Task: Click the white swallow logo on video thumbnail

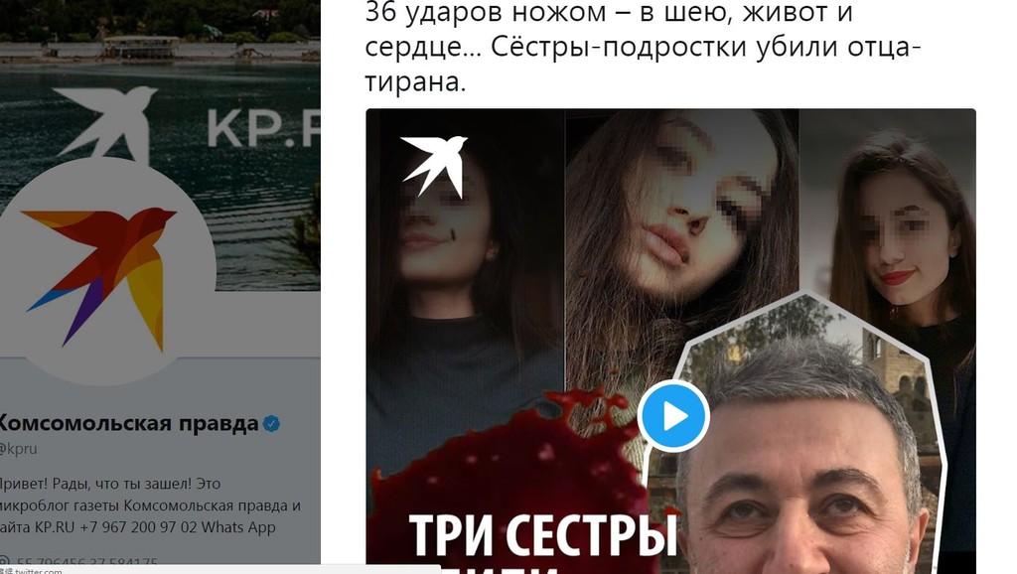Action: coord(434,166)
